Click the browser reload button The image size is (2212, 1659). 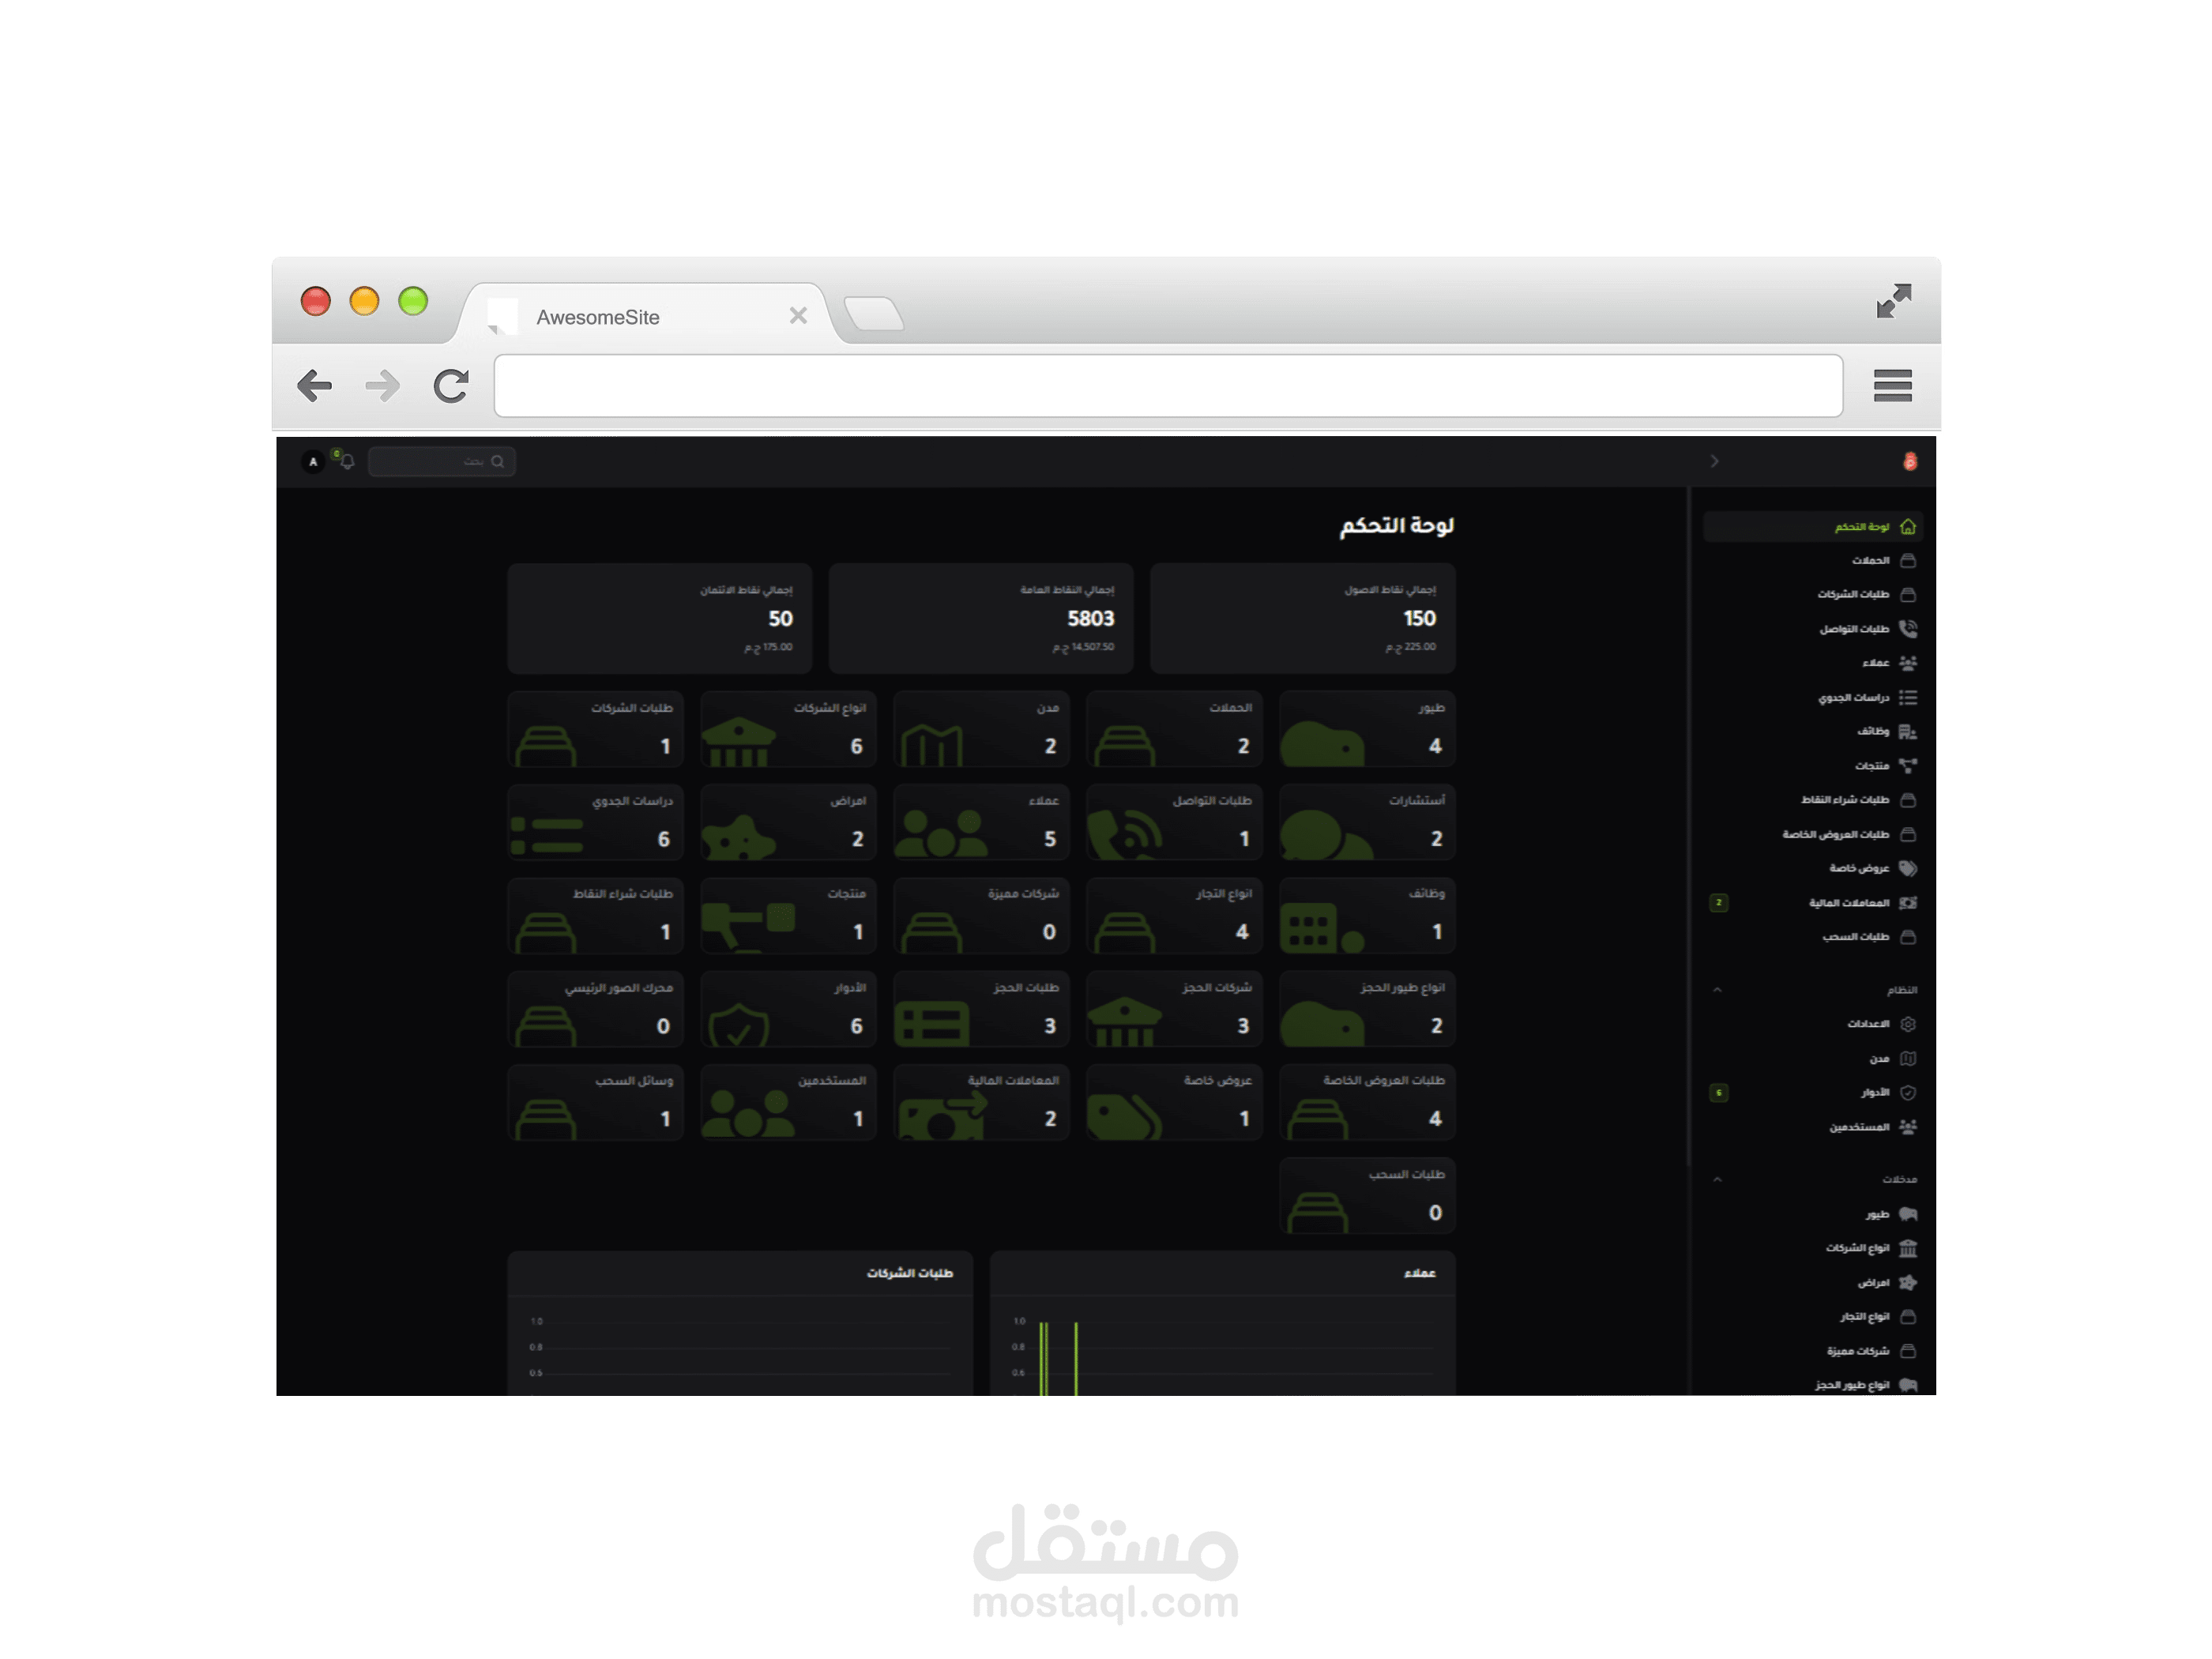click(x=451, y=386)
